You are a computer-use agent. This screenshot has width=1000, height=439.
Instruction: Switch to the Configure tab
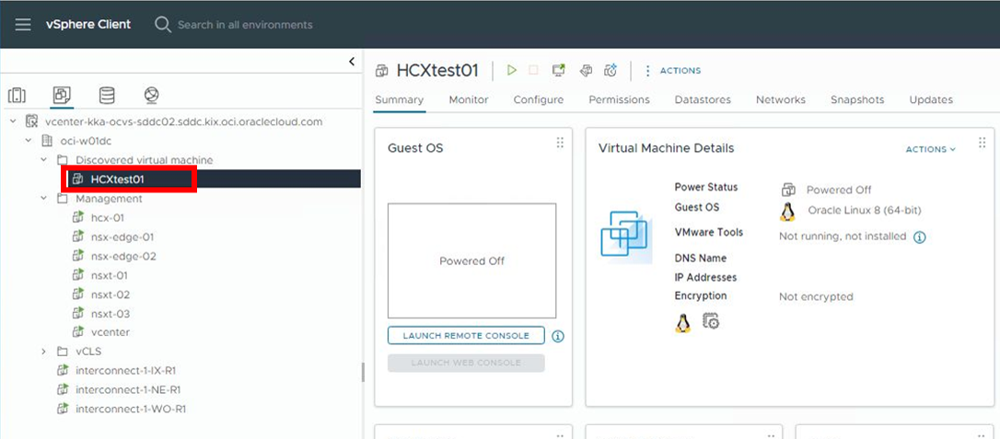[x=538, y=99]
